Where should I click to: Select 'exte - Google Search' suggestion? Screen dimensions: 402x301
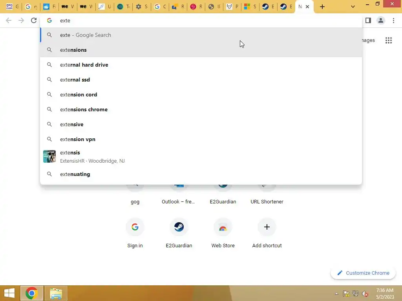coord(201,35)
